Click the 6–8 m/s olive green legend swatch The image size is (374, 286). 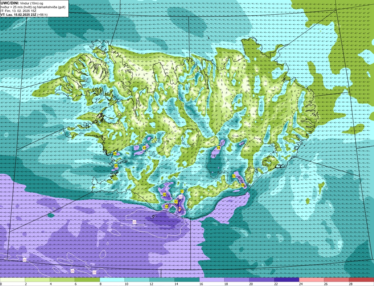[x=87, y=280]
